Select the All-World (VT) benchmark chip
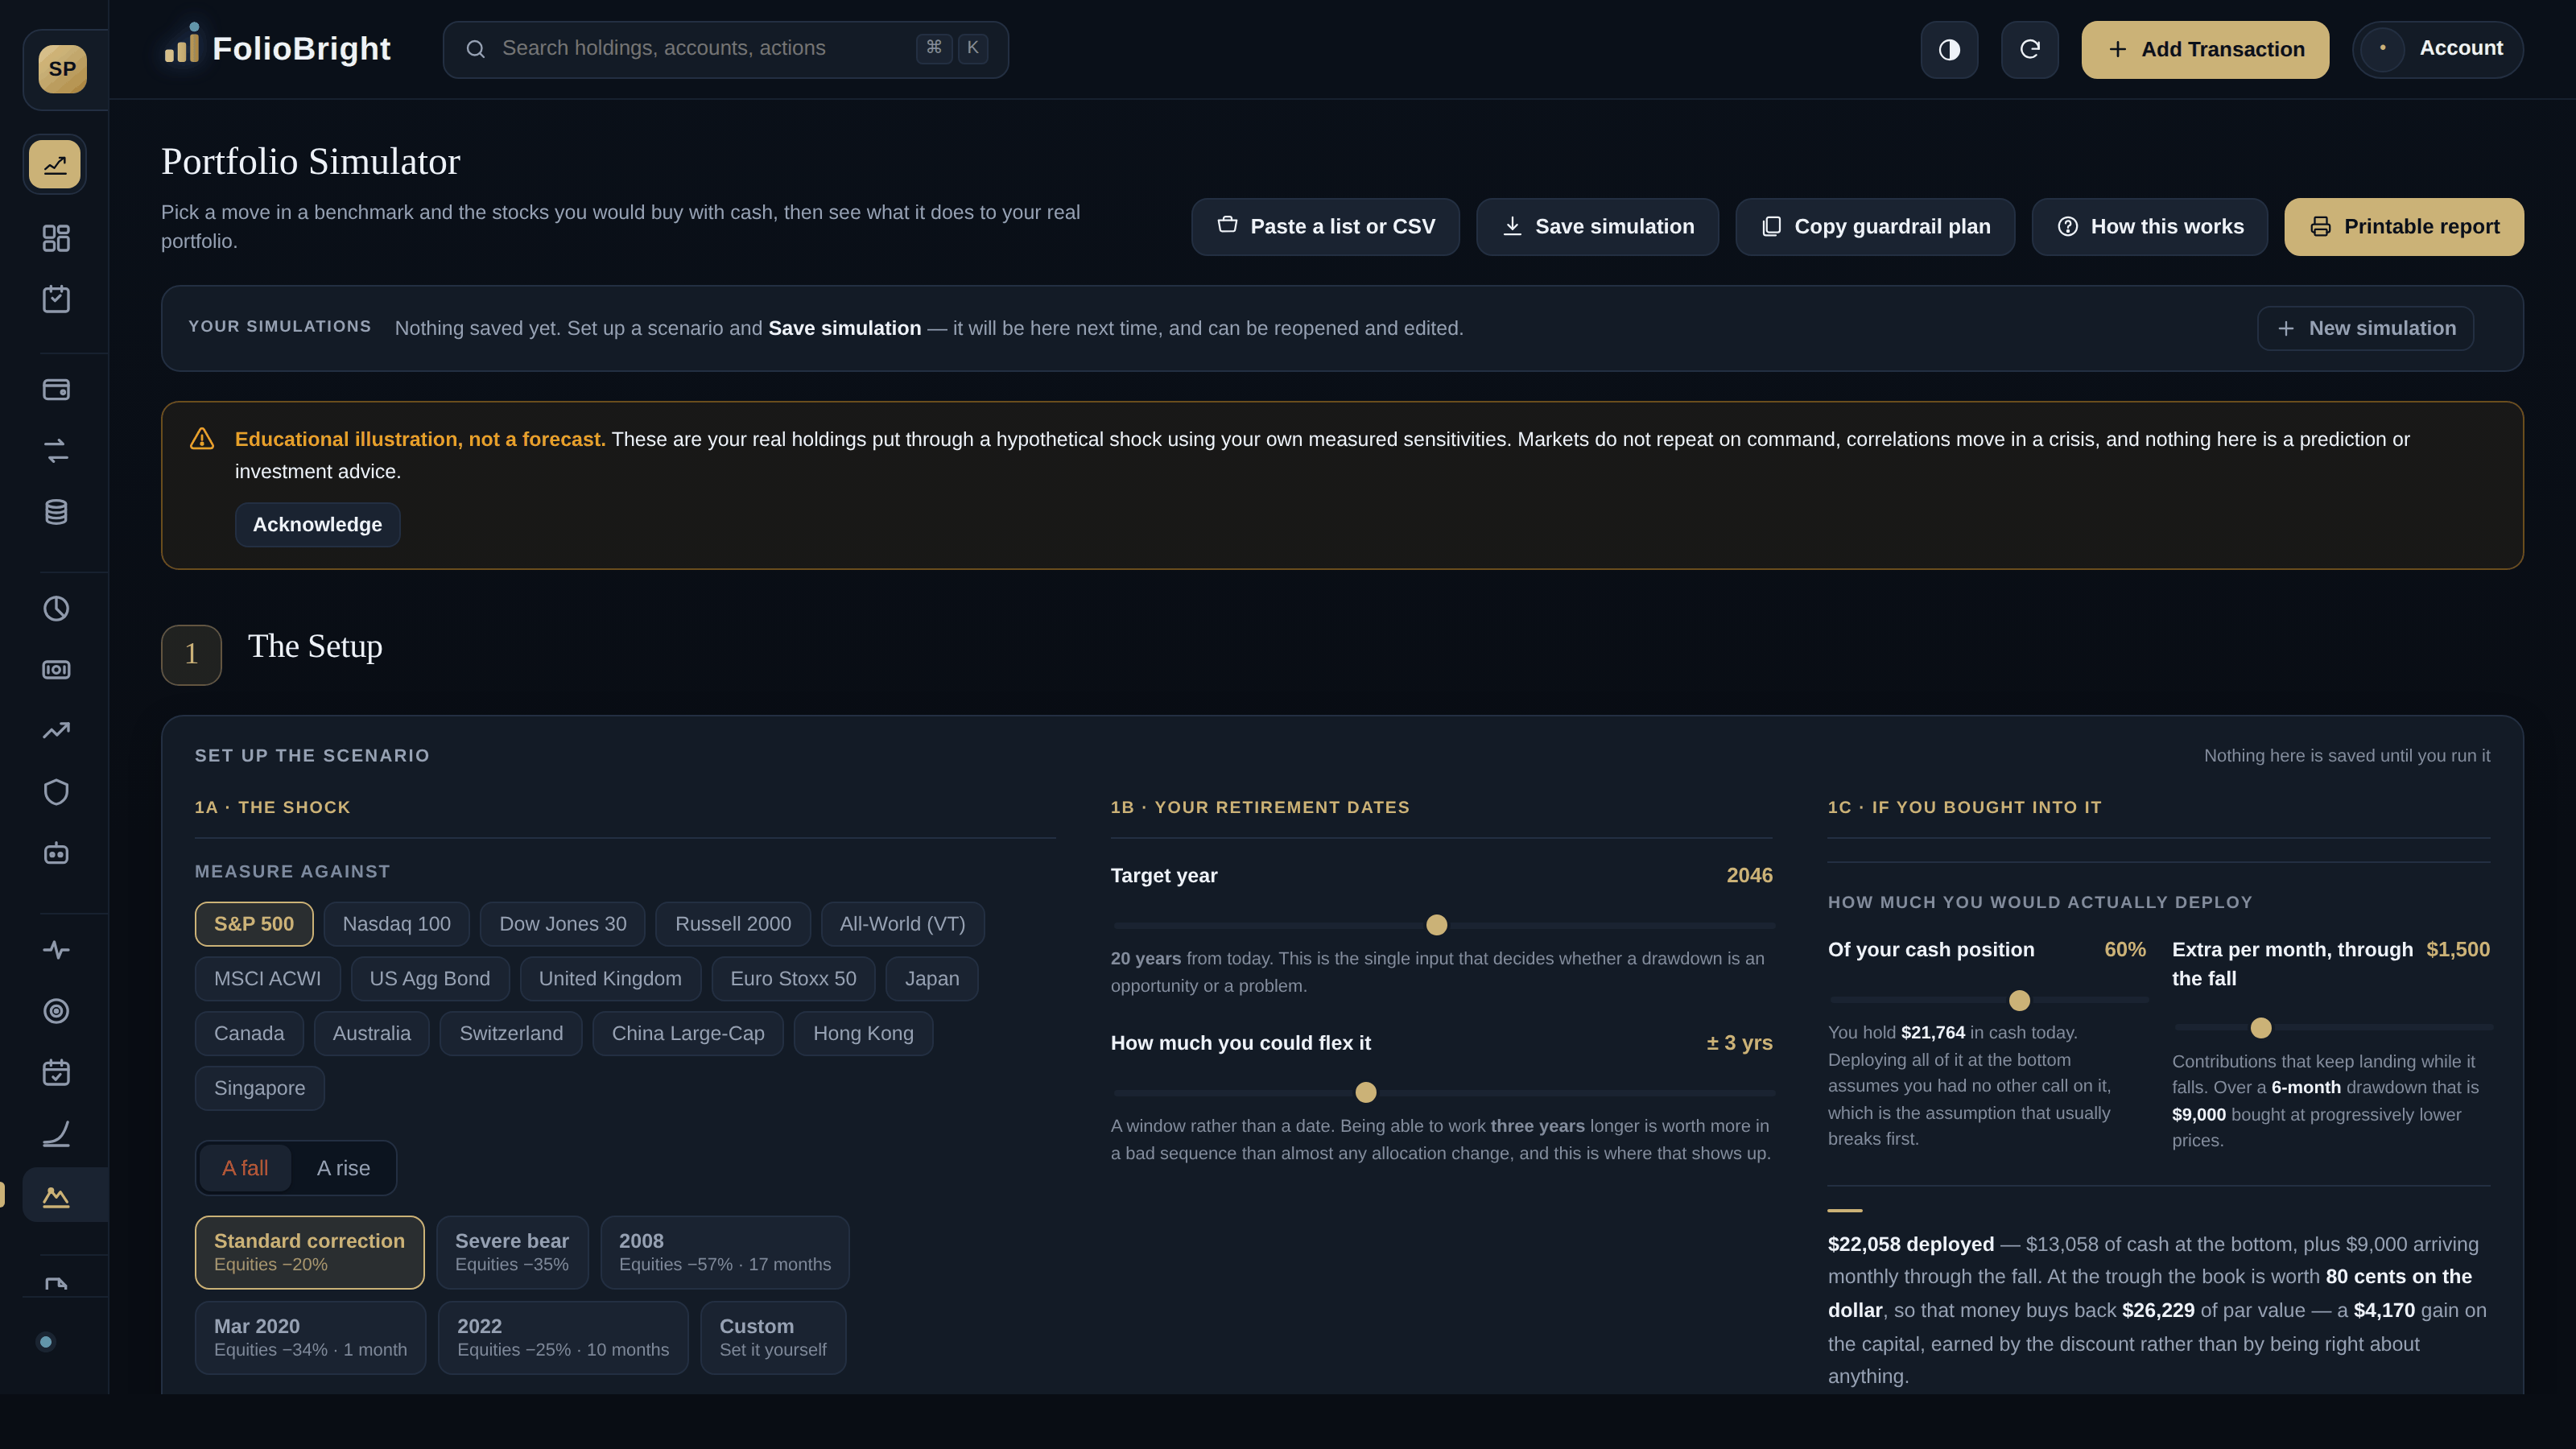The width and height of the screenshot is (2576, 1449). (902, 924)
